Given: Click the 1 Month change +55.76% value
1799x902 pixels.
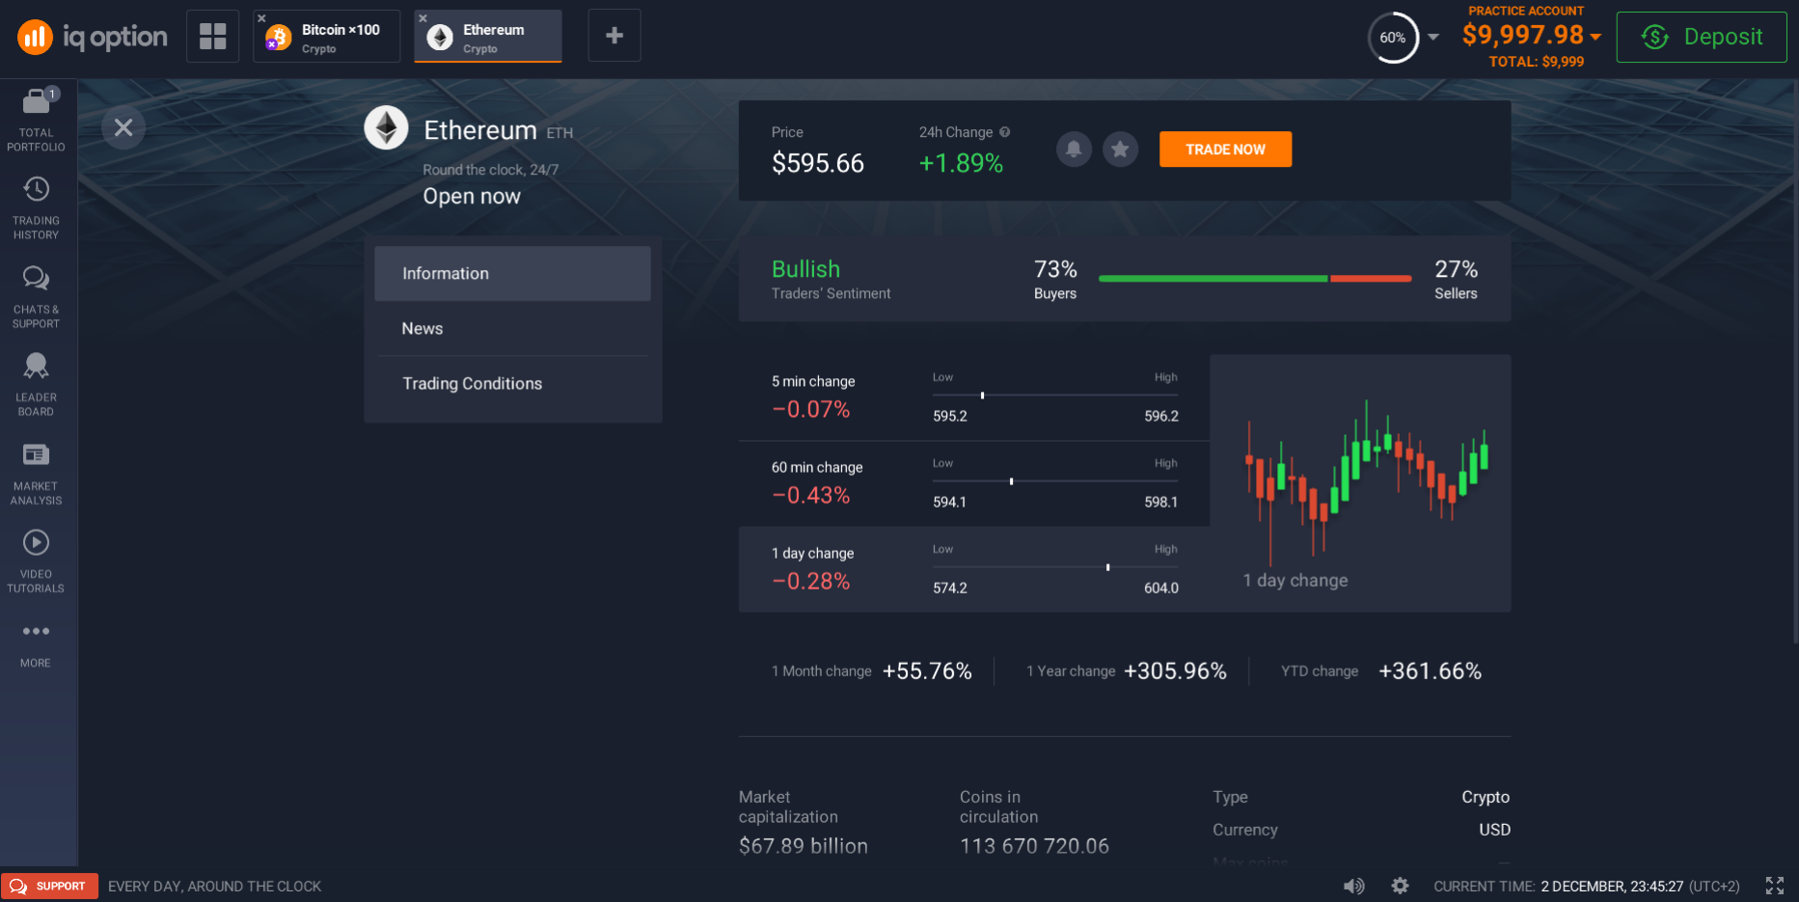Looking at the screenshot, I should click(x=927, y=670).
